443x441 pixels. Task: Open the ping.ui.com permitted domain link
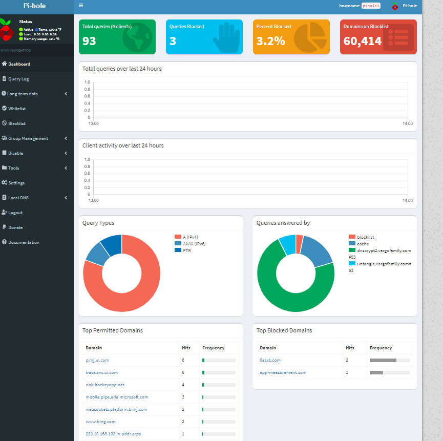tap(97, 360)
